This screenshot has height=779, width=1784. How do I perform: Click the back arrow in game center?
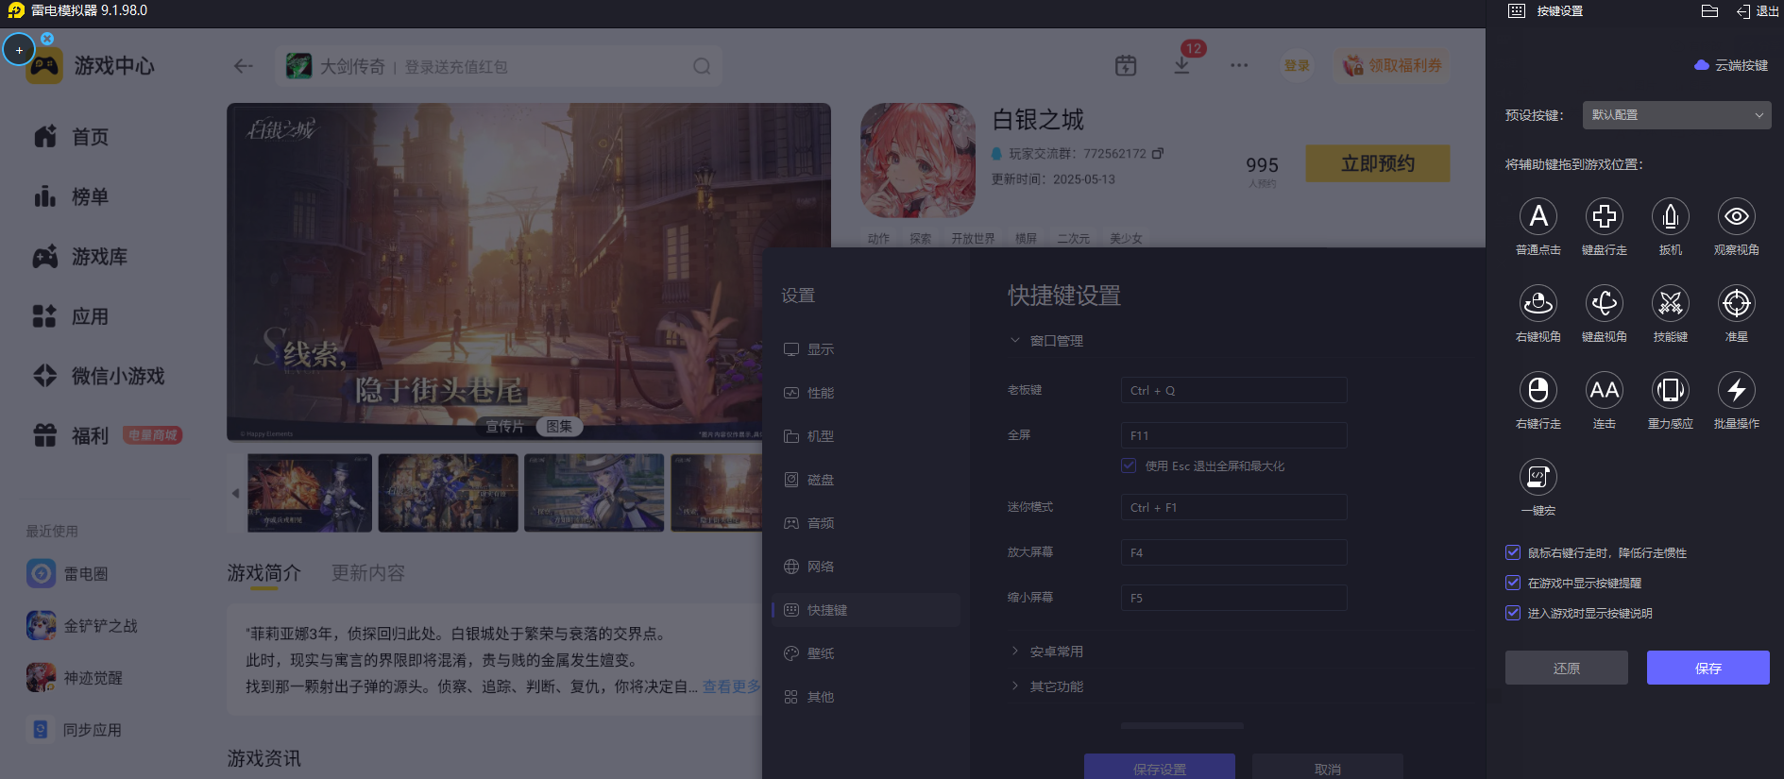pyautogui.click(x=244, y=66)
